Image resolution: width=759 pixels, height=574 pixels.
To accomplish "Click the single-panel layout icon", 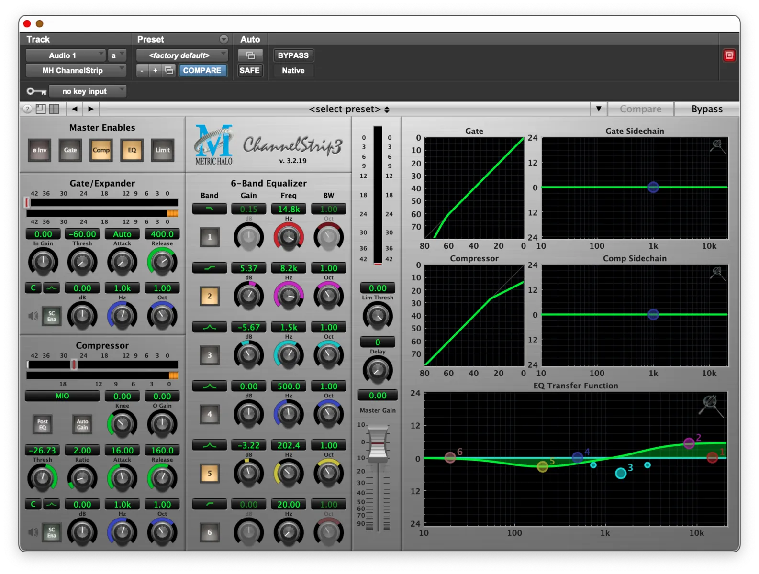I will [41, 109].
